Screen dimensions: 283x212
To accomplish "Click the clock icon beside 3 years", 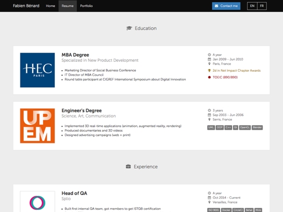I will click(x=209, y=110).
